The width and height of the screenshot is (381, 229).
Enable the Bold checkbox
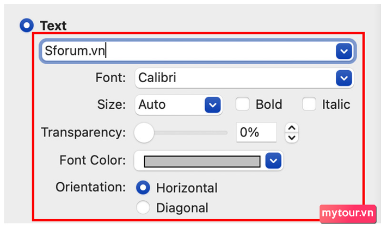coord(243,104)
